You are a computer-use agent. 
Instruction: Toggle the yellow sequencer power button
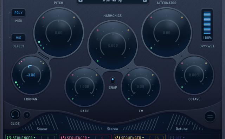click(117, 137)
